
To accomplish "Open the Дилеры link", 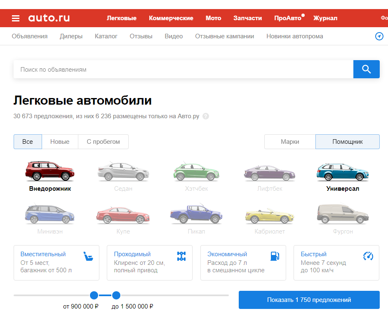I will pos(71,36).
